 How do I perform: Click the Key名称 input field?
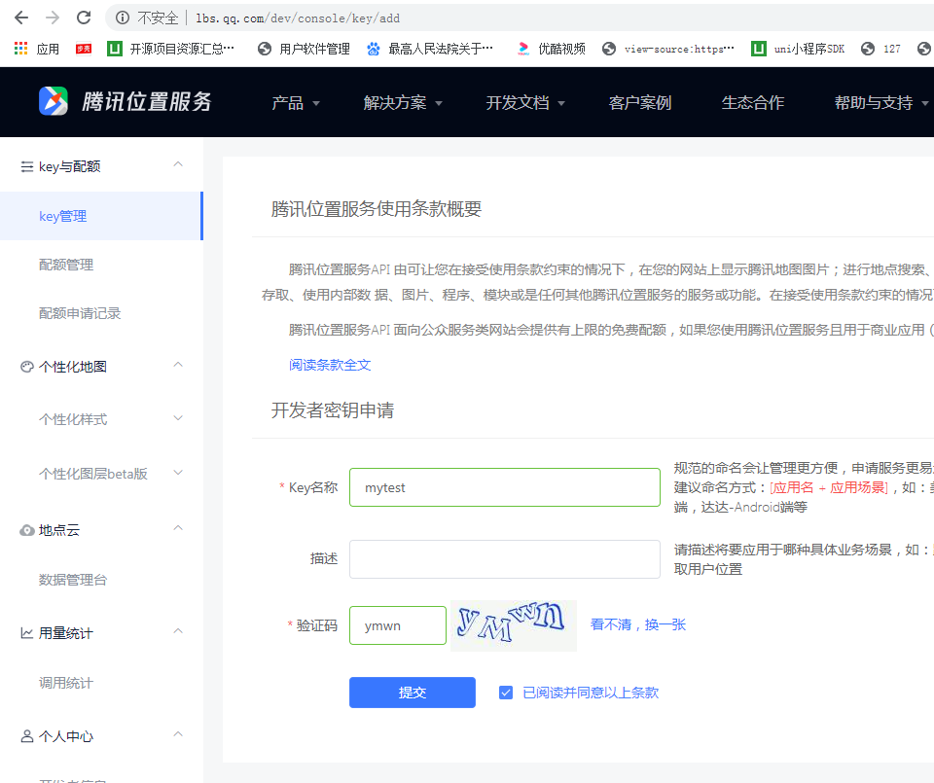coord(505,487)
